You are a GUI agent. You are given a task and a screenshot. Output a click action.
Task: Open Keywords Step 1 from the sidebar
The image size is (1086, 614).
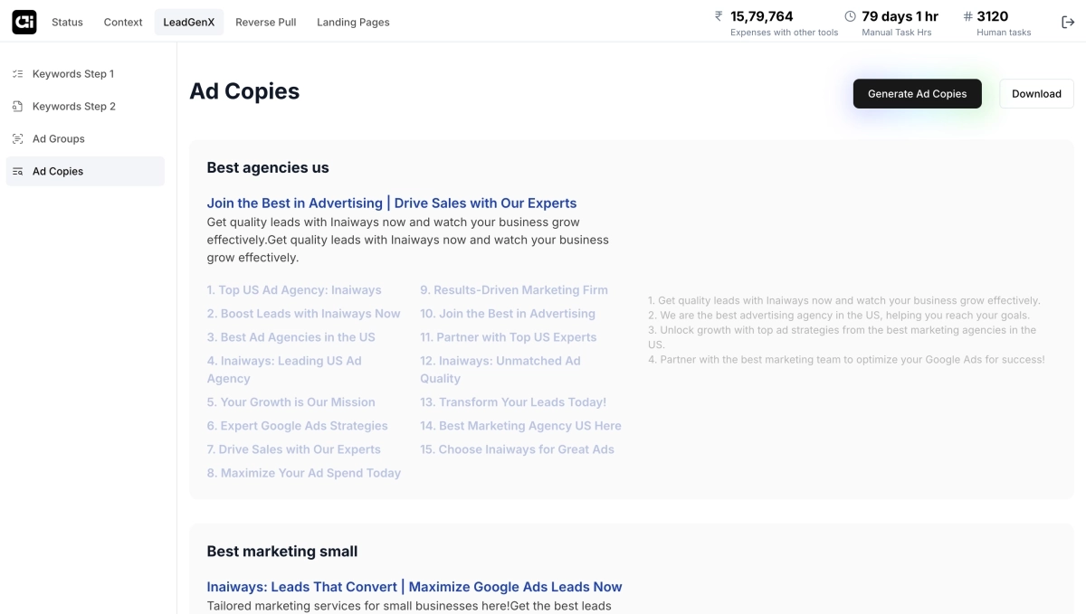[x=73, y=73]
